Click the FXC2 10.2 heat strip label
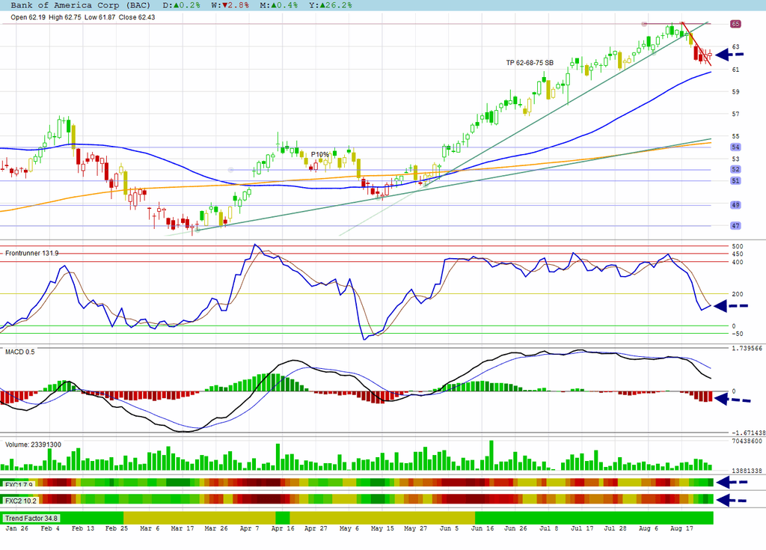This screenshot has width=766, height=550. (20, 501)
